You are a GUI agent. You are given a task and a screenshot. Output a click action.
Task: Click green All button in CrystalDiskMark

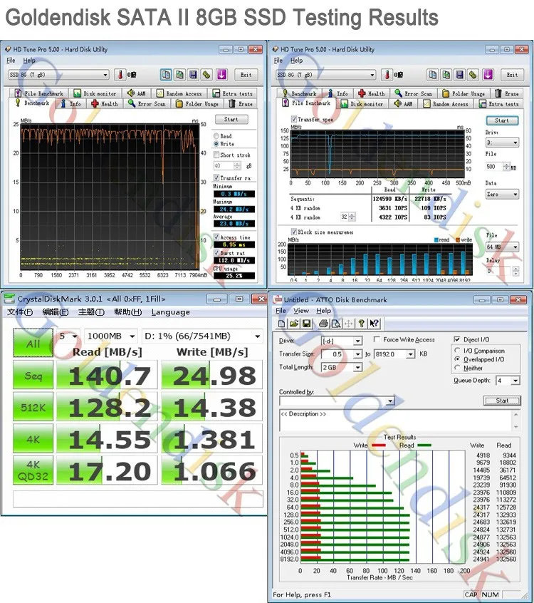[33, 343]
